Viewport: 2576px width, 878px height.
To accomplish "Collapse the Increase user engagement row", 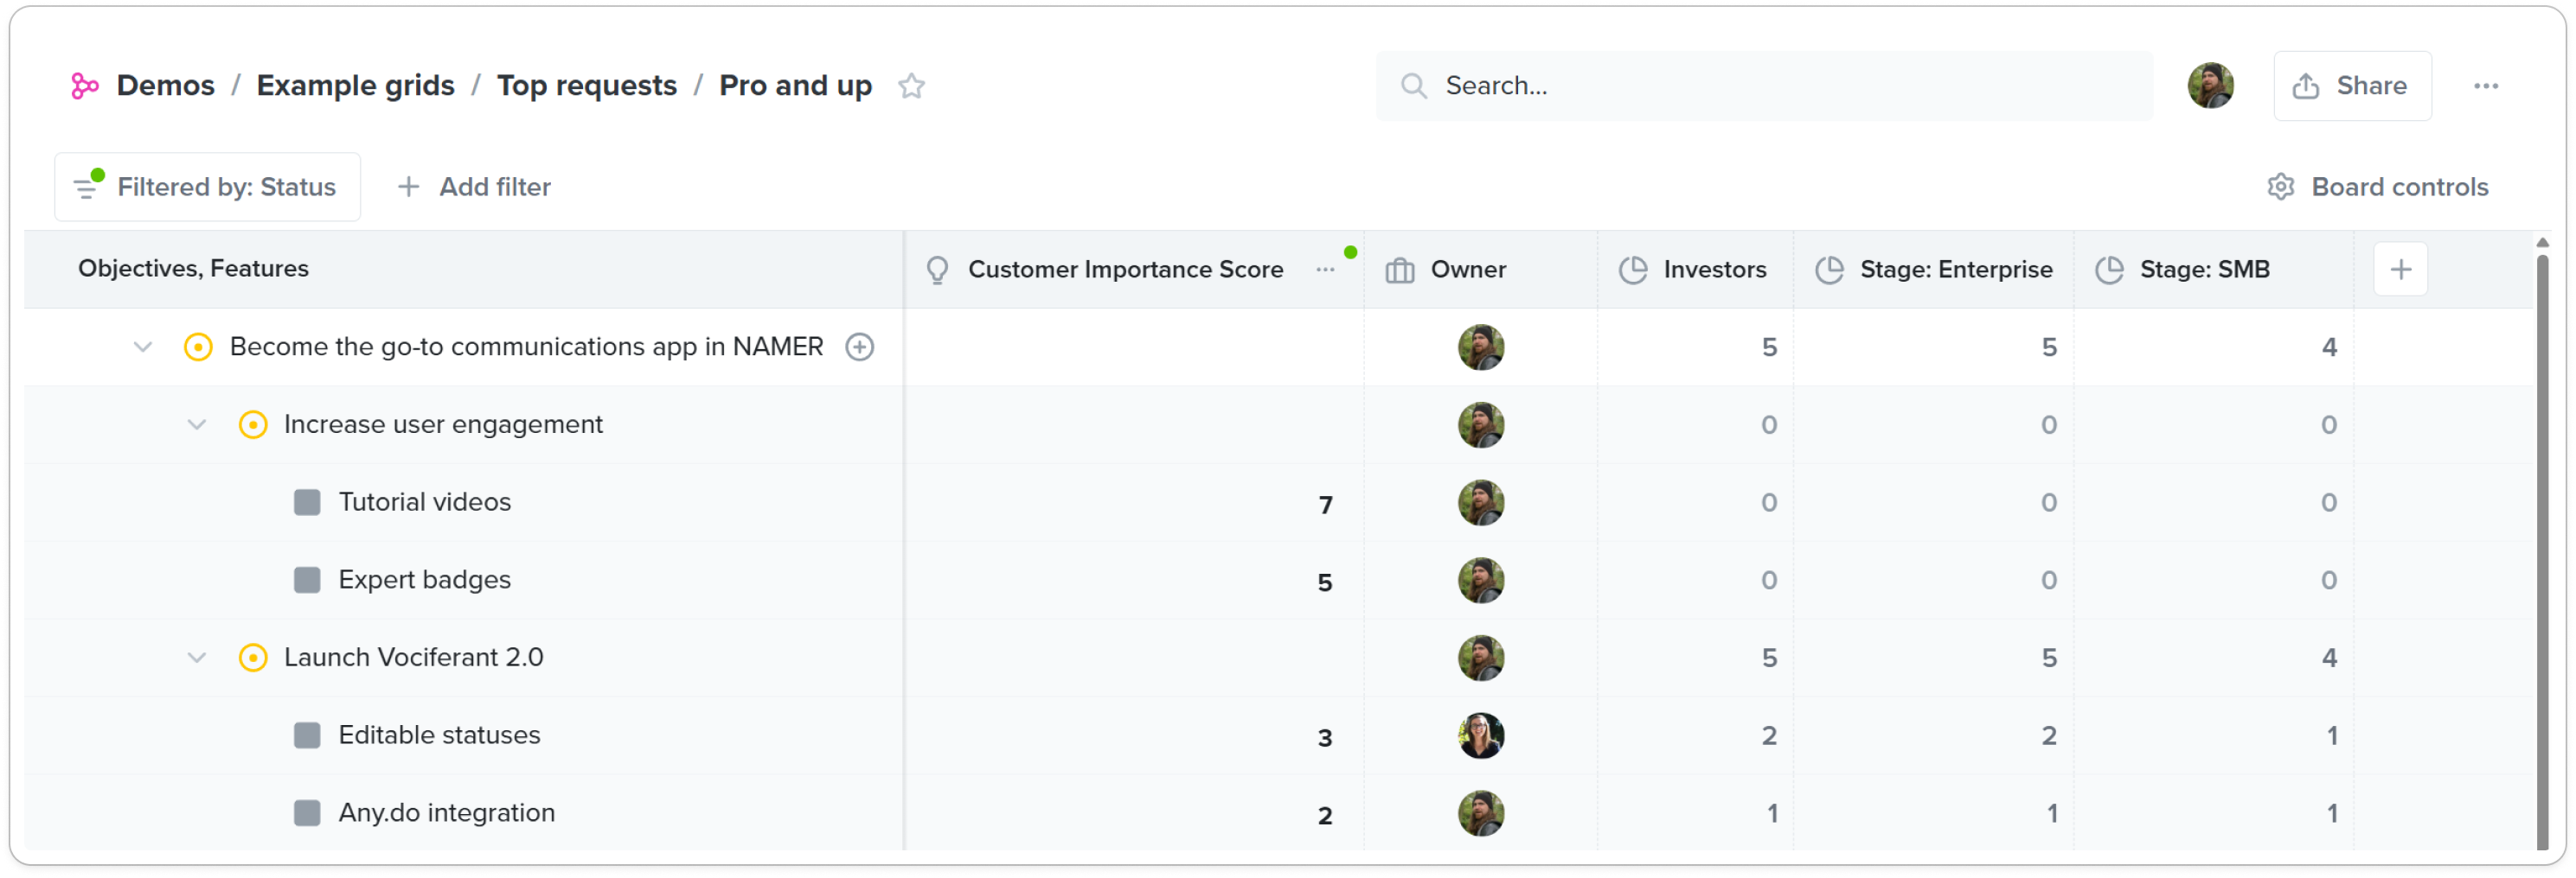I will coord(197,424).
